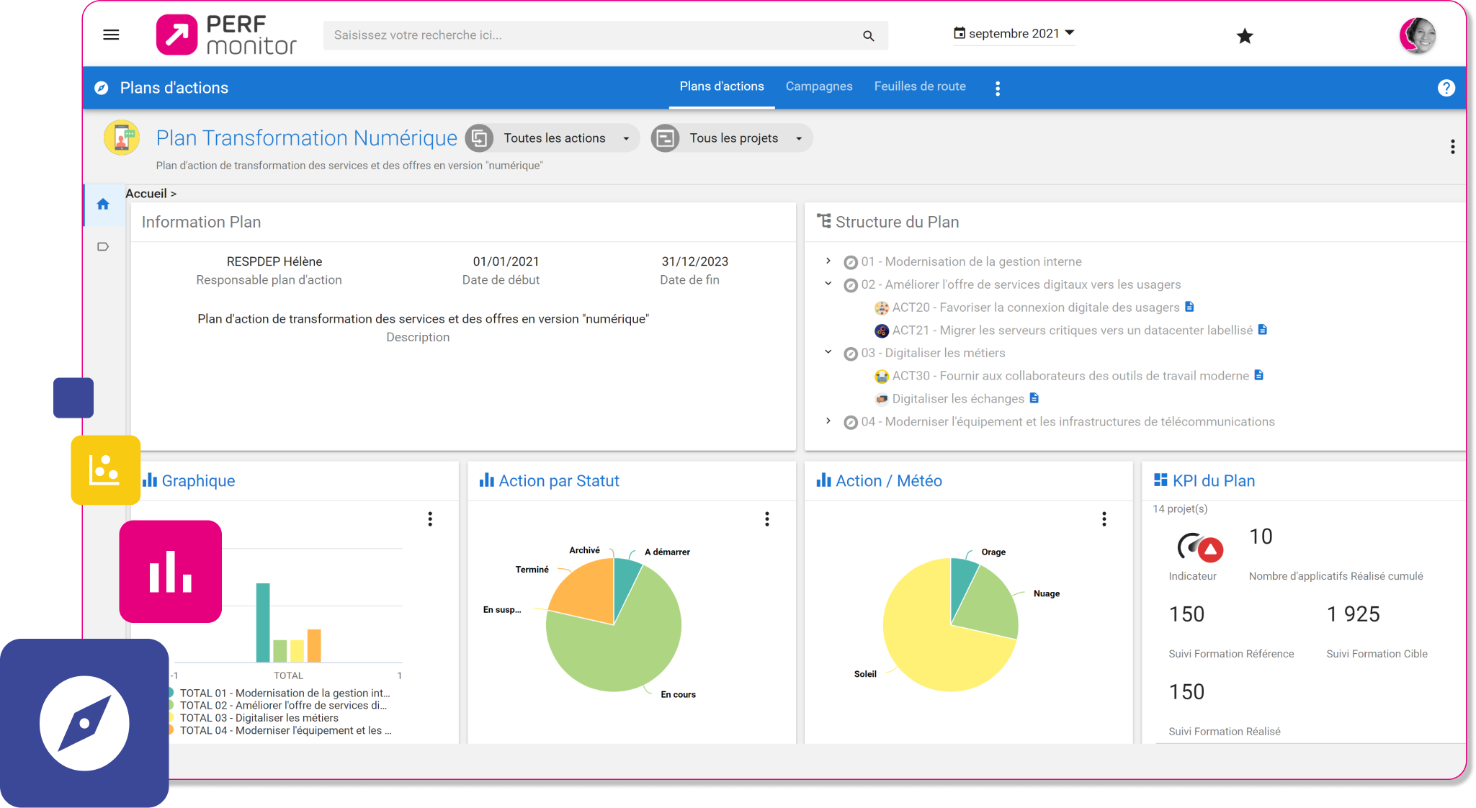Click the Suivi Formation Réalisé label

point(1225,732)
